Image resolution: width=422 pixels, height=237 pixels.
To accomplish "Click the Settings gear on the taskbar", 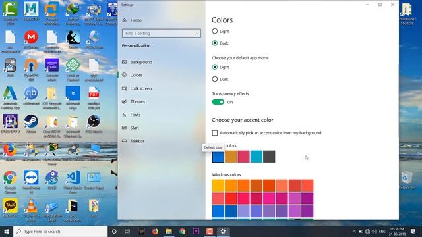I will coord(223,231).
